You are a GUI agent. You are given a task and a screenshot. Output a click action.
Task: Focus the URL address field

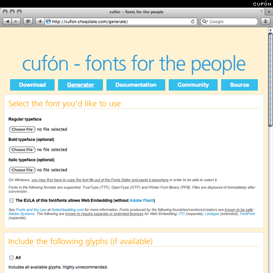[121, 21]
